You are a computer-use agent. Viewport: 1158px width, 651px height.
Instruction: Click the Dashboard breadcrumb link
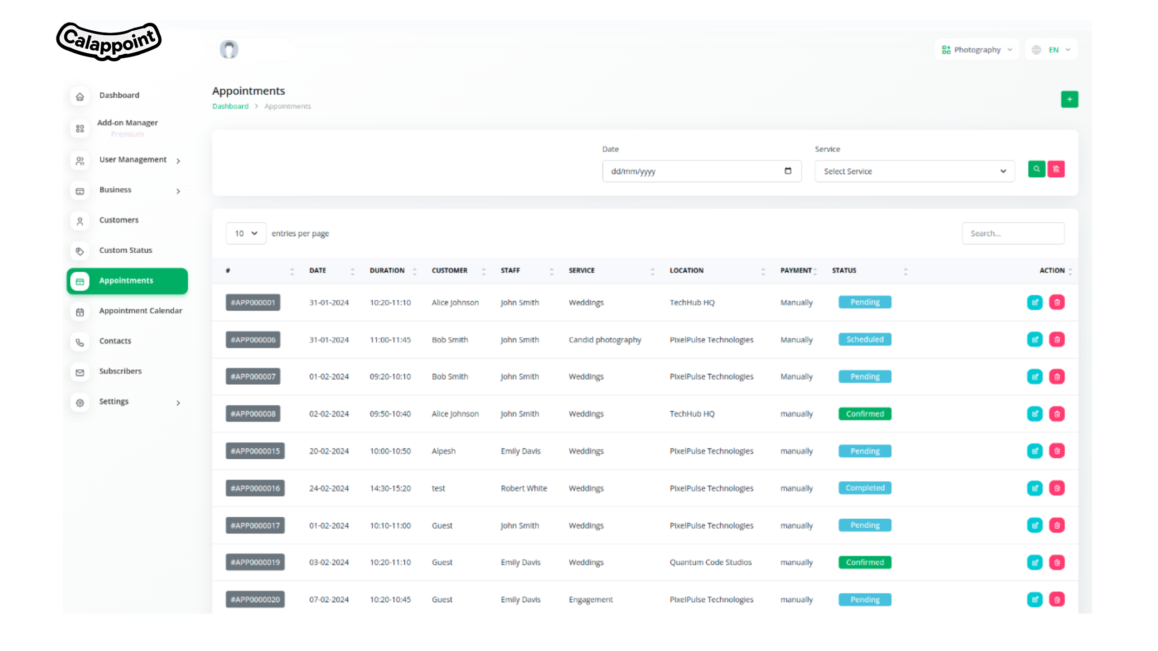(x=230, y=106)
